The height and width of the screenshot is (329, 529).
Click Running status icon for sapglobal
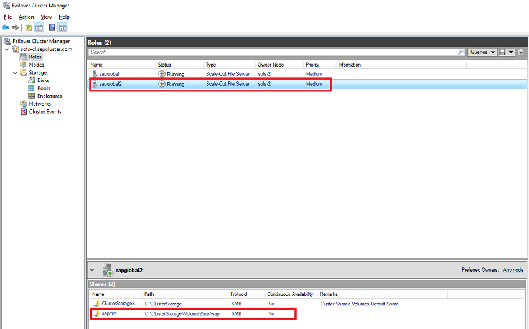tap(162, 74)
